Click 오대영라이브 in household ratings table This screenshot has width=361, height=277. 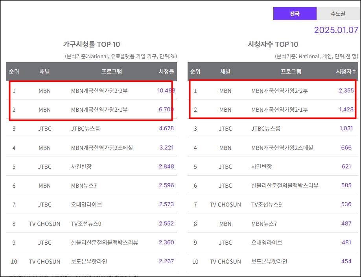coord(87,205)
